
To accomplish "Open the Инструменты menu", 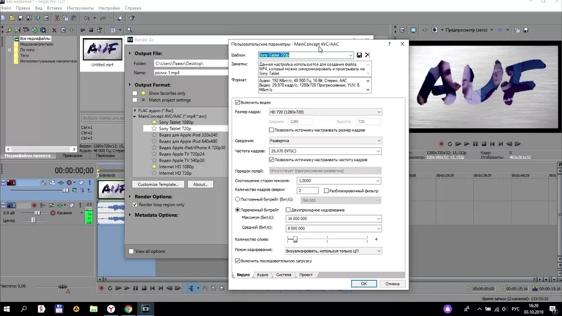I will point(81,8).
